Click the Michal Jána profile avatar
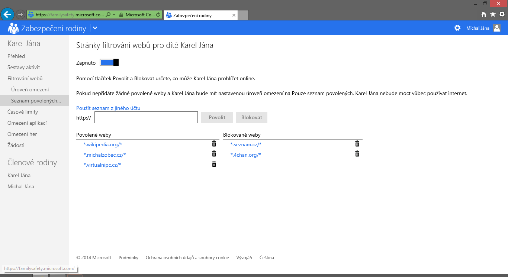The width and height of the screenshot is (508, 277). tap(497, 28)
